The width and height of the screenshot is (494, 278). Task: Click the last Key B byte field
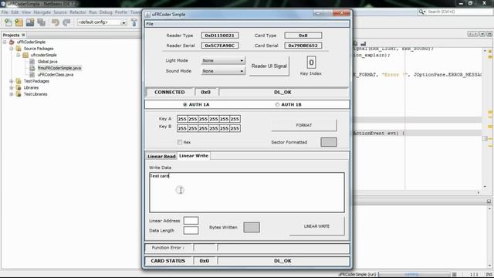click(235, 128)
